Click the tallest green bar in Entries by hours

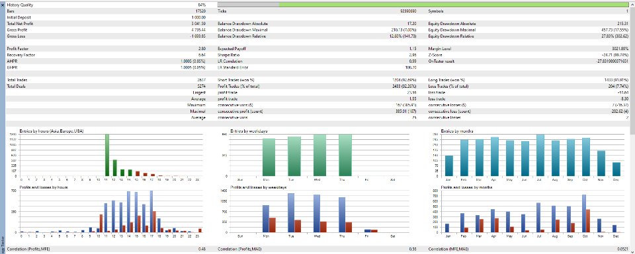click(x=107, y=155)
